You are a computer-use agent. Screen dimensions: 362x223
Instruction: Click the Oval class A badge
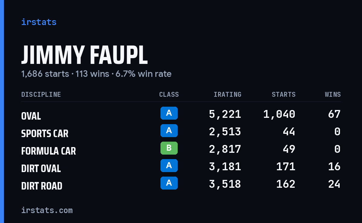(169, 113)
